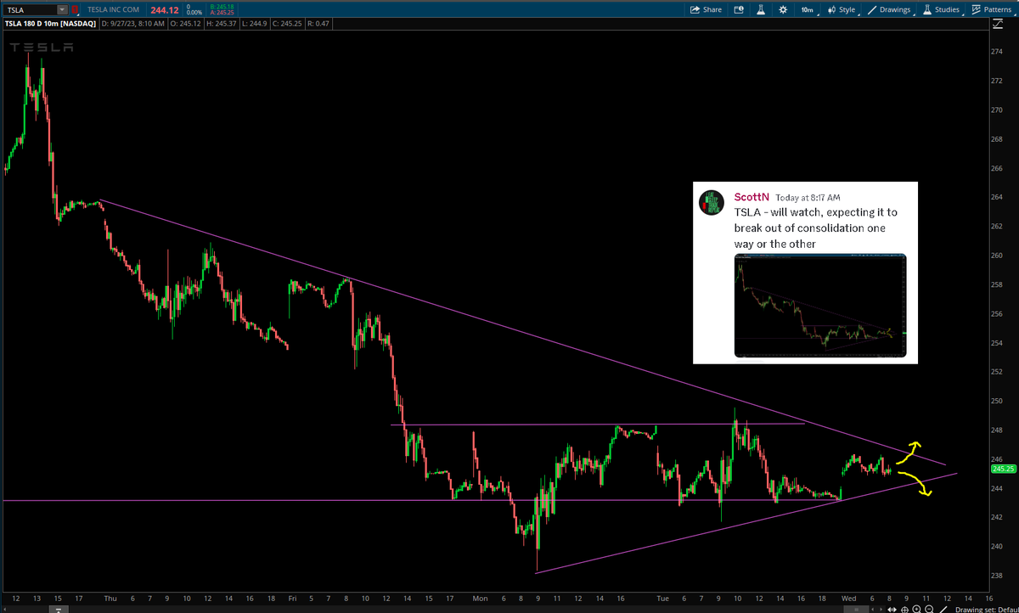Click the Mon label on time axis
Image resolution: width=1019 pixels, height=613 pixels.
pyautogui.click(x=481, y=599)
